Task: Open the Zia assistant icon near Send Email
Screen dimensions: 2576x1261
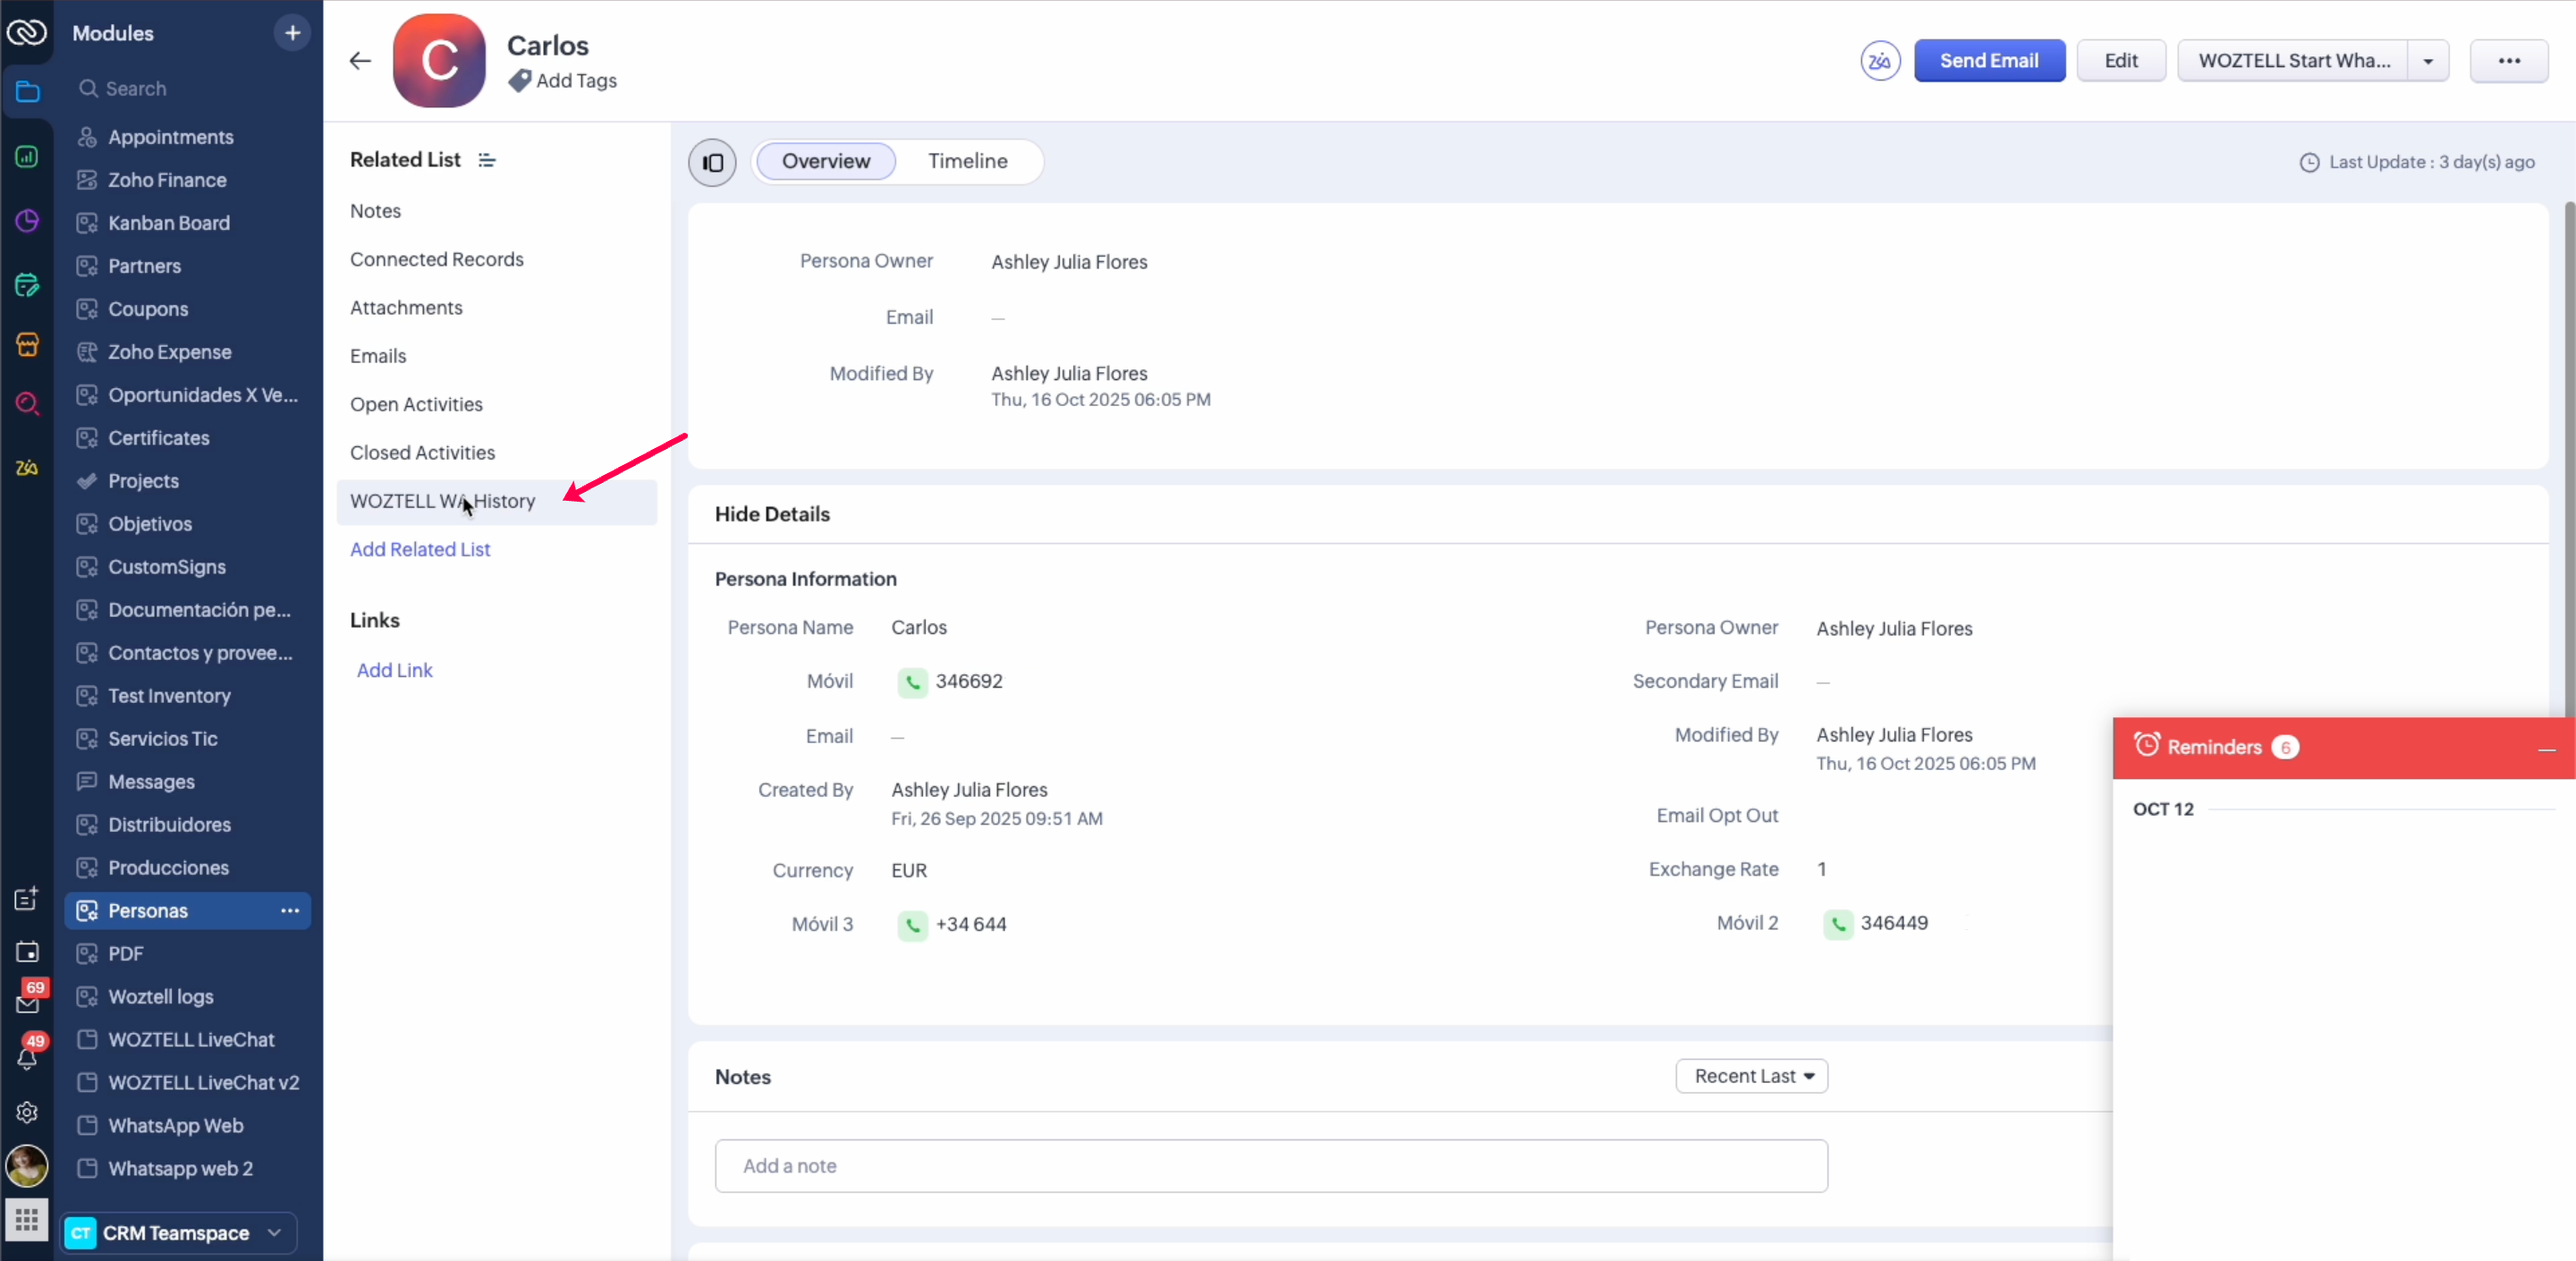Action: click(1879, 61)
